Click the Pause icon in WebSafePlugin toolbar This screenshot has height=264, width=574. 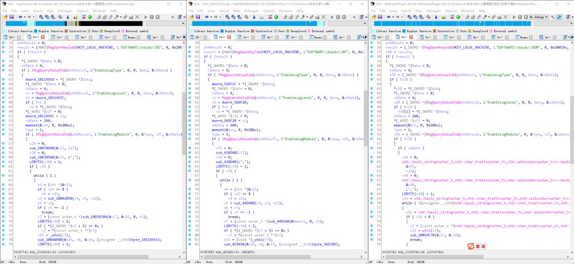(x=520, y=17)
